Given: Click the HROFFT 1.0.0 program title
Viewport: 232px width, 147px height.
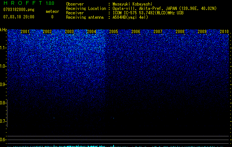Looking at the screenshot, I should point(29,3).
